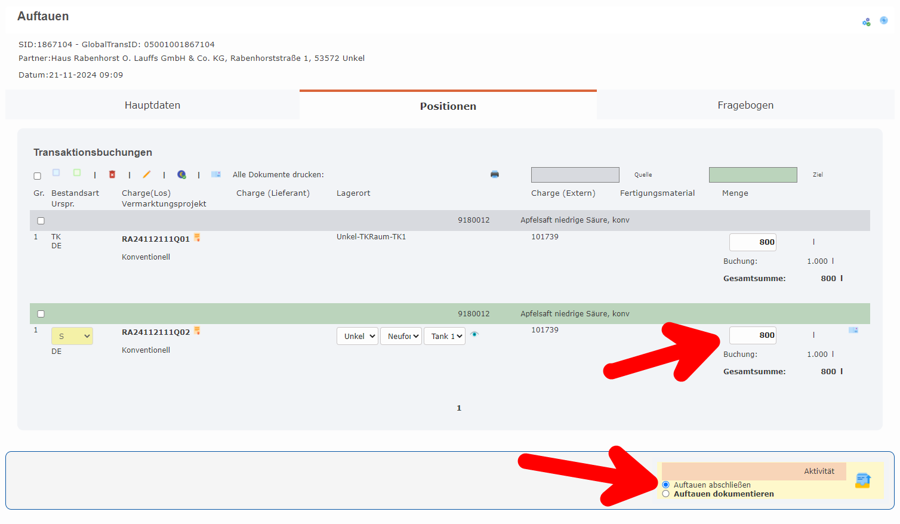Open the Unkel location dropdown

[x=357, y=336]
